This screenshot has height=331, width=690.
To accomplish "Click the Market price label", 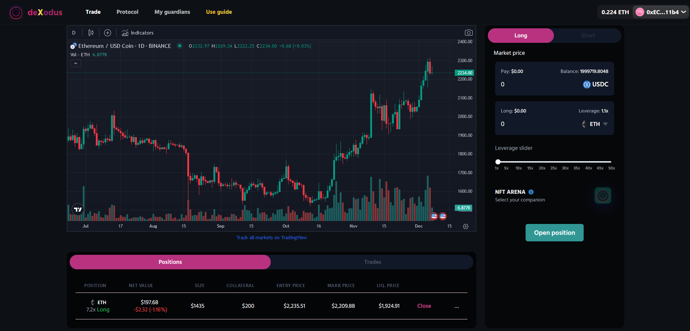I will coord(509,53).
